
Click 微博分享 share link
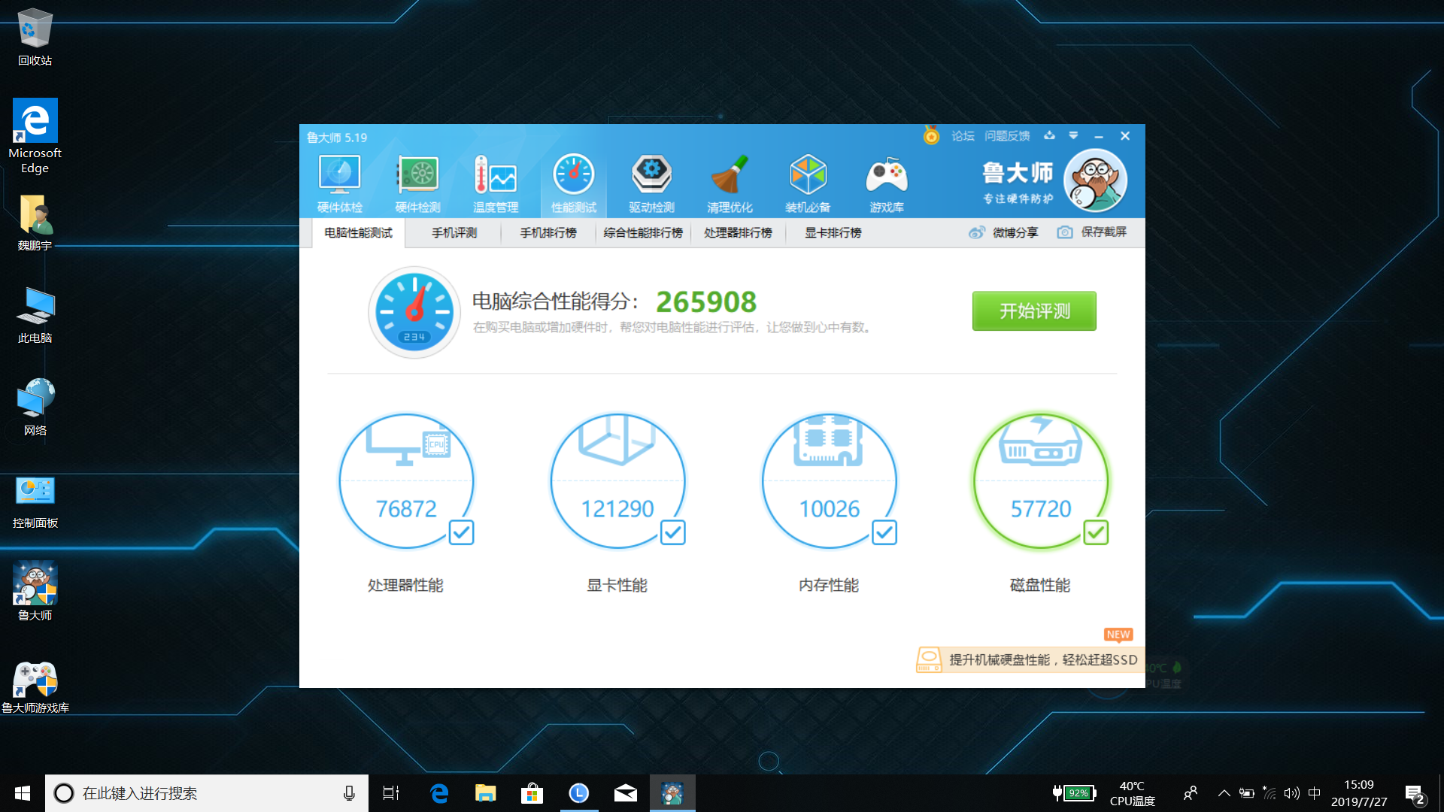(1015, 232)
